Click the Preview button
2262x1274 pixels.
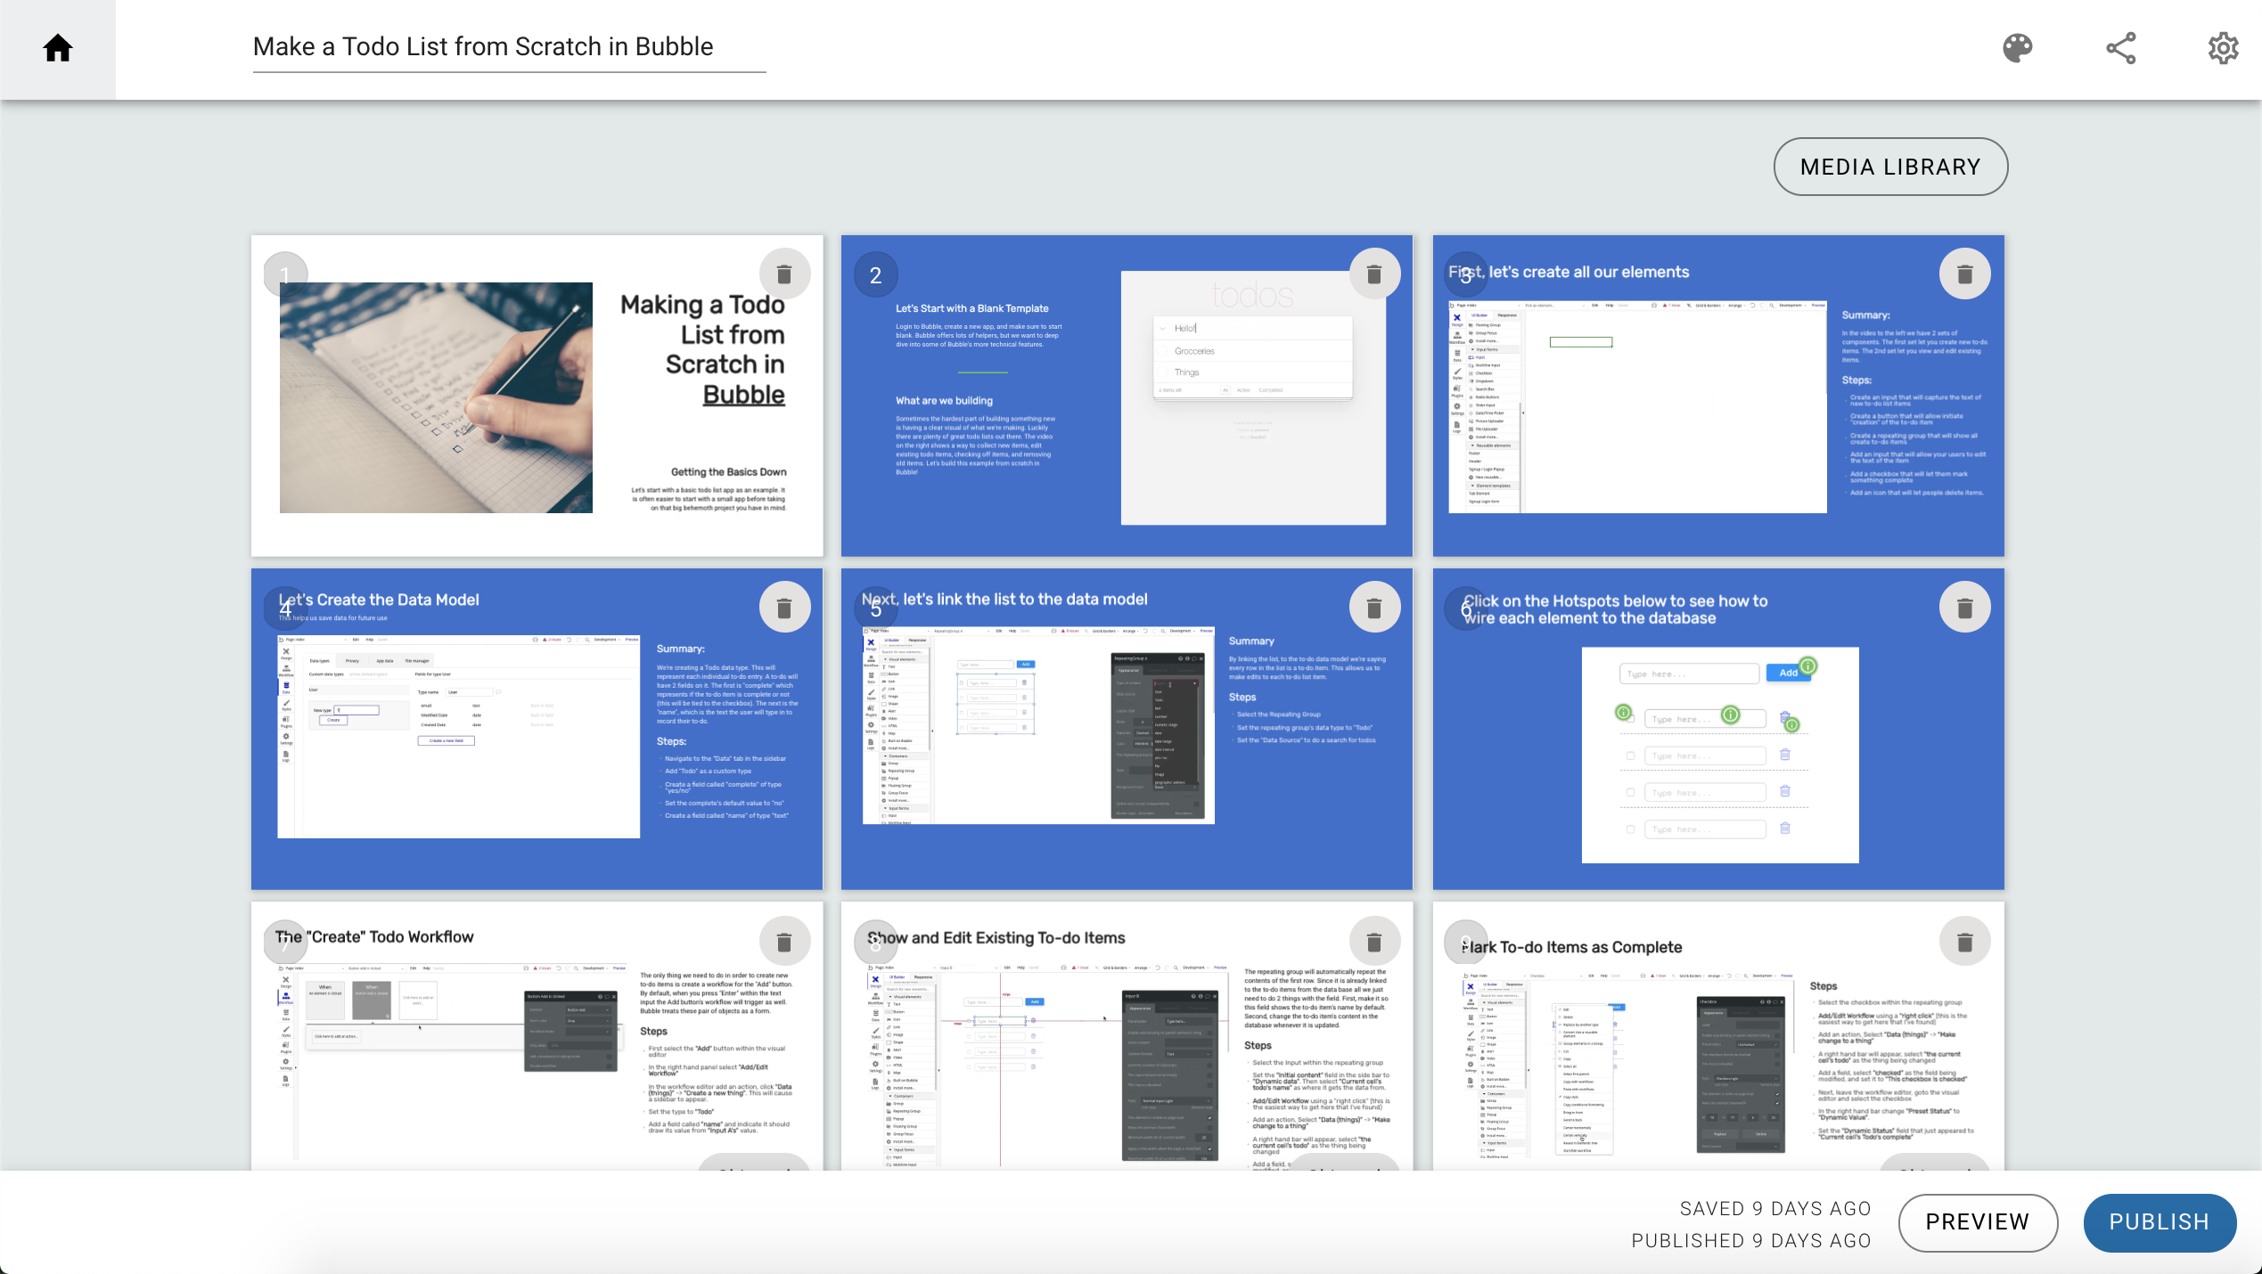(x=1977, y=1221)
